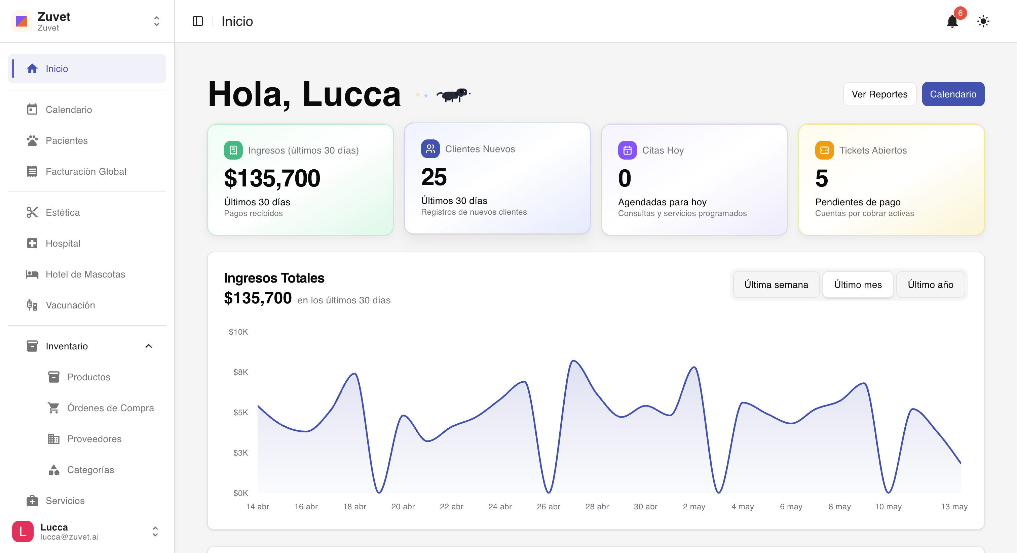1017x553 pixels.
Task: Select the Última semana range
Action: tap(776, 284)
